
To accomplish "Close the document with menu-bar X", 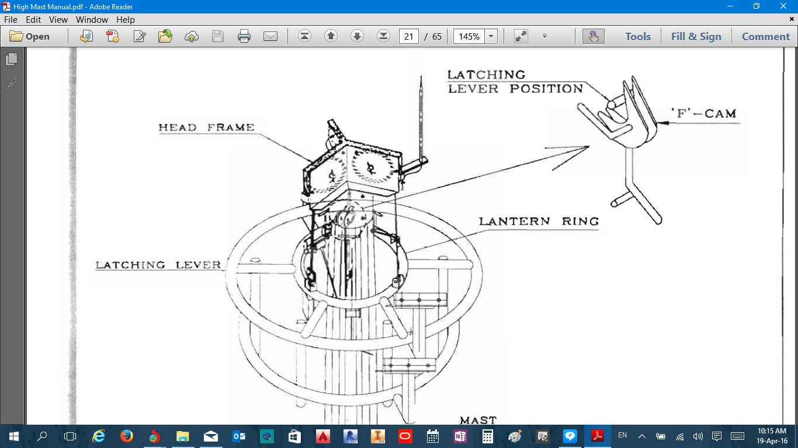I will pyautogui.click(x=792, y=19).
